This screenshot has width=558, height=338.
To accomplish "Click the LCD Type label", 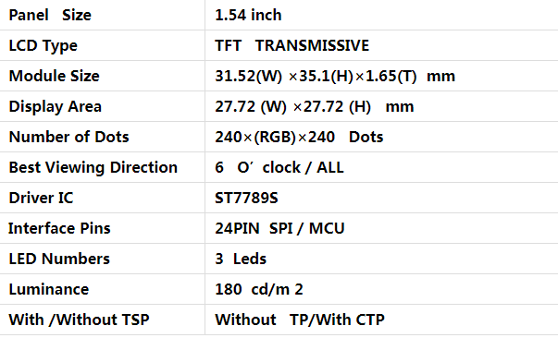I will [43, 46].
